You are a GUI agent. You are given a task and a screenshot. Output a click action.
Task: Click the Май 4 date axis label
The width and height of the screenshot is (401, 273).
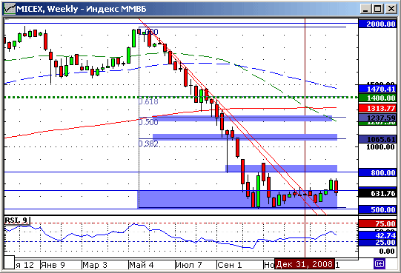coord(142,265)
